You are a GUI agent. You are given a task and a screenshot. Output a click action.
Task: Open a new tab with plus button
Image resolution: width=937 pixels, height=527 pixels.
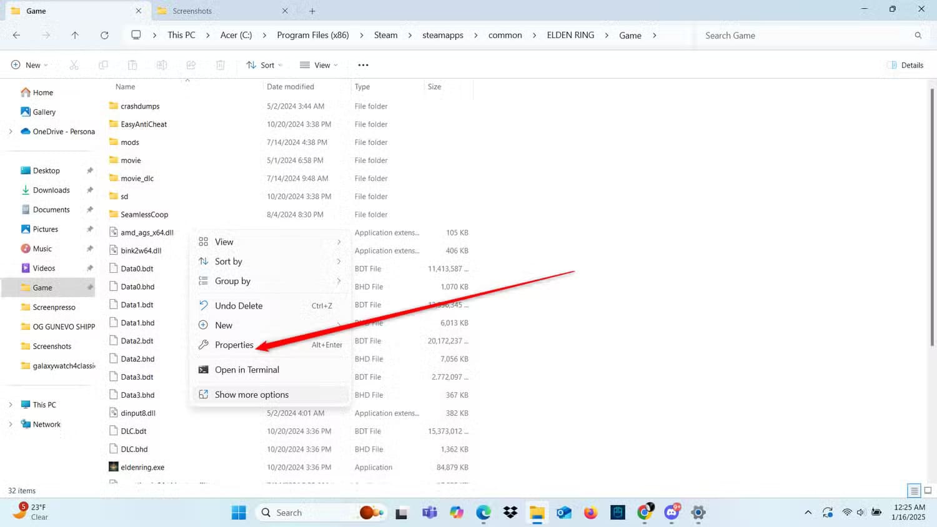pos(312,11)
